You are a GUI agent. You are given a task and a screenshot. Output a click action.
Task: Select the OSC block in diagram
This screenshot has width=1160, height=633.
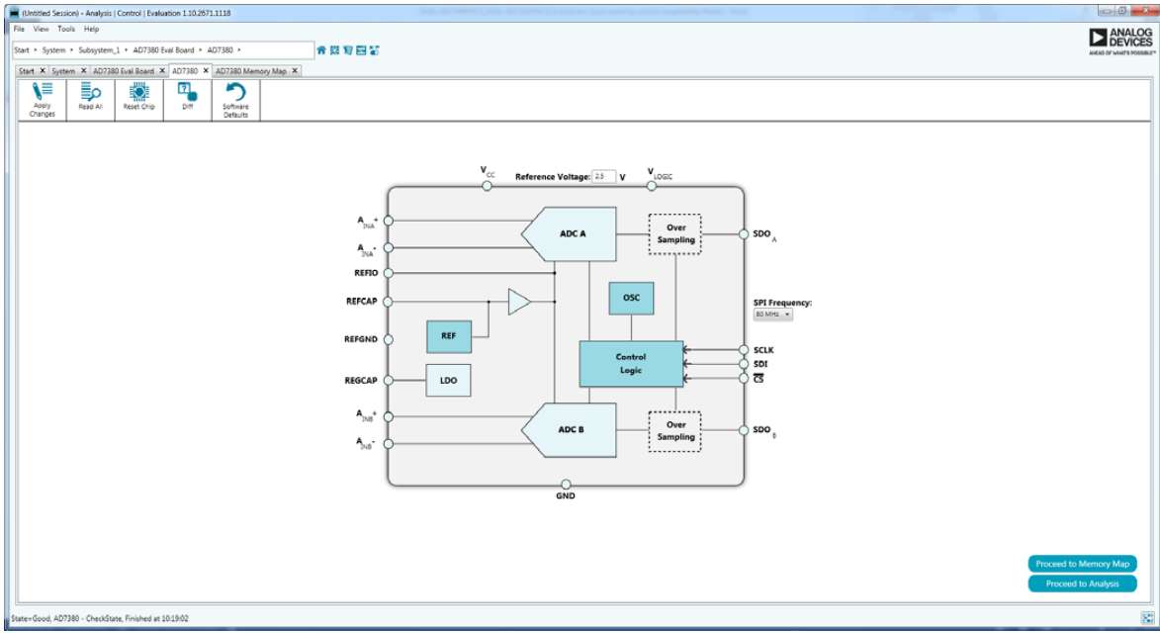pyautogui.click(x=631, y=298)
